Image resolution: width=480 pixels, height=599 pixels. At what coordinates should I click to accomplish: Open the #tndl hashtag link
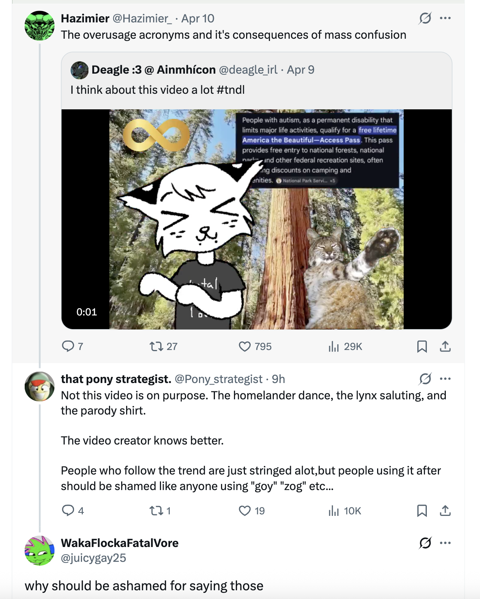(x=231, y=90)
